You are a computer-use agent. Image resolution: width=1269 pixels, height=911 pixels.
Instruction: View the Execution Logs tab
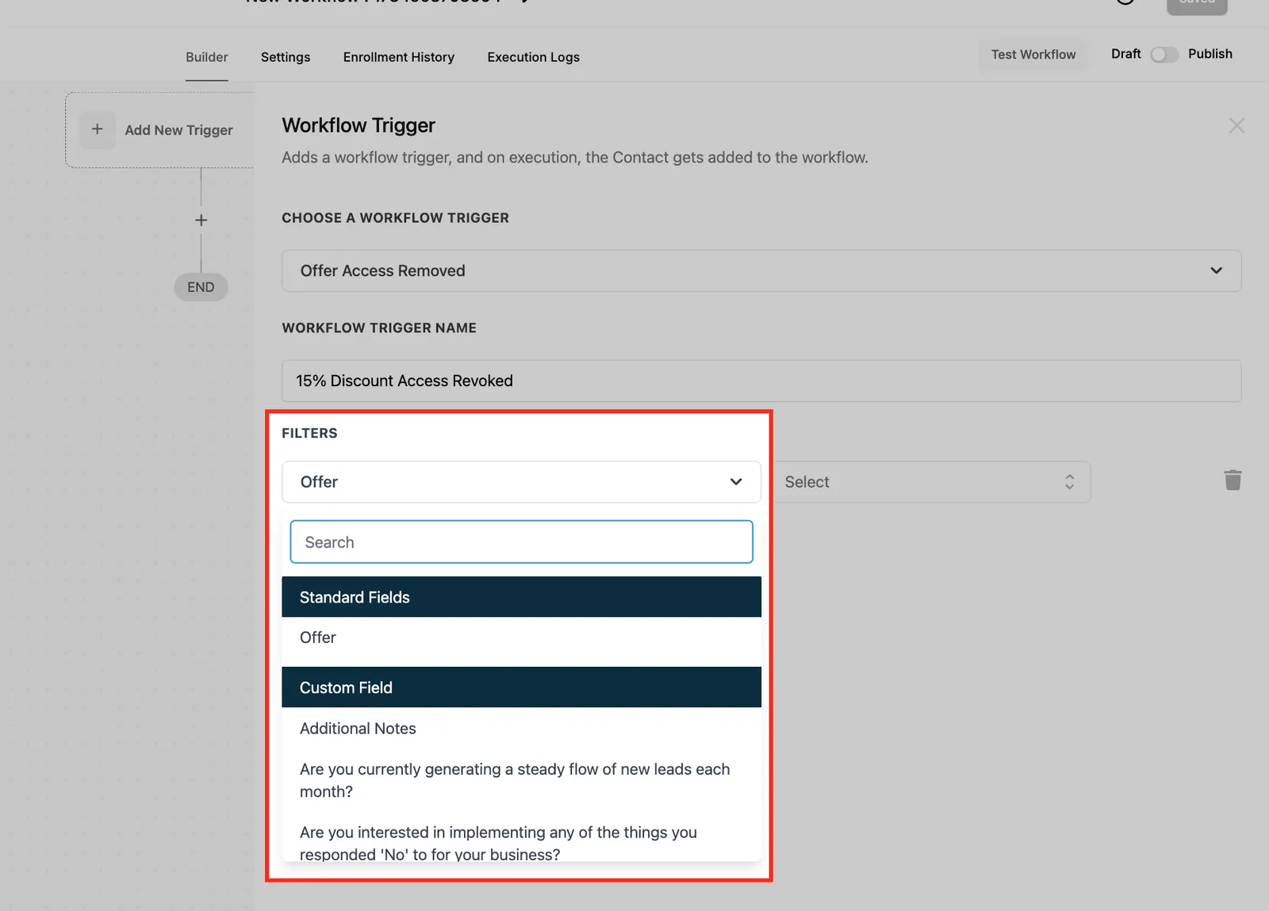[x=534, y=57]
